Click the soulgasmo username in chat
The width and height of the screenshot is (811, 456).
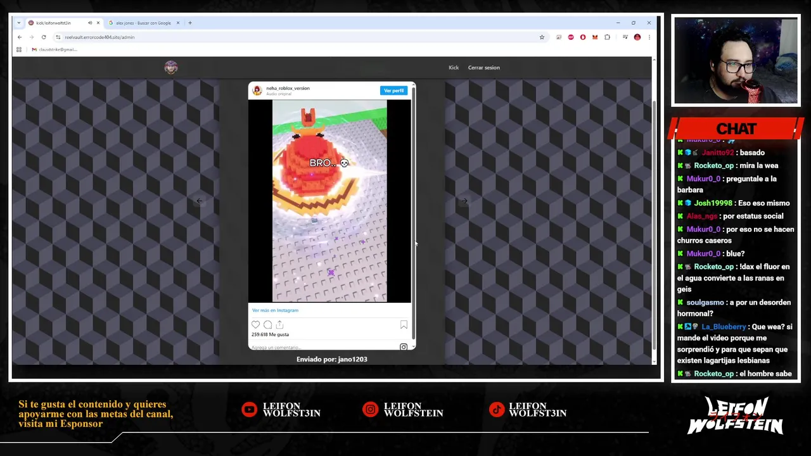(705, 303)
